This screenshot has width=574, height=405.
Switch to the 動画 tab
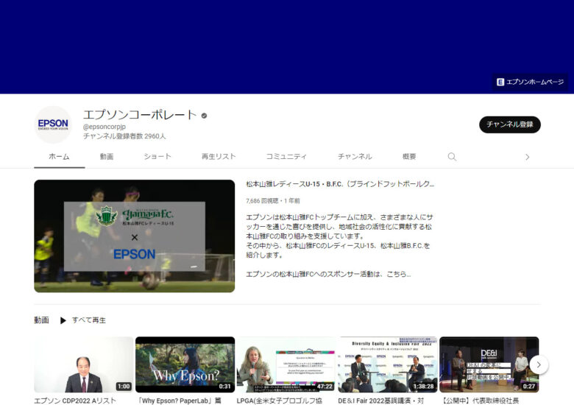coord(107,157)
